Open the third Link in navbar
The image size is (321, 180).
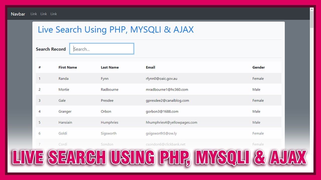[54, 14]
